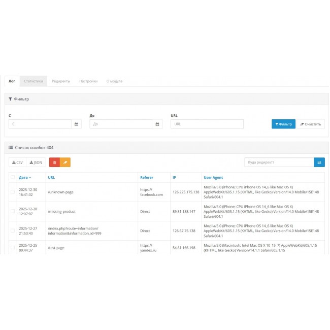Open the Редиректы tab
This screenshot has height=330, width=330.
pos(61,81)
